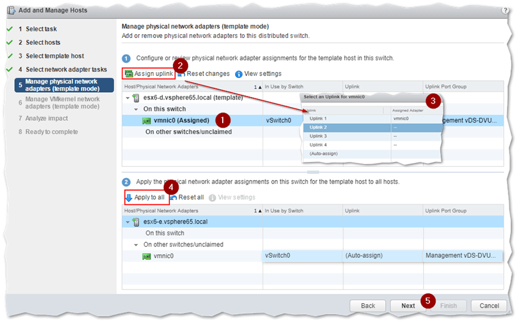Click Assigned Adapter column header in popup
Screen dimensions: 517x322
click(408, 110)
